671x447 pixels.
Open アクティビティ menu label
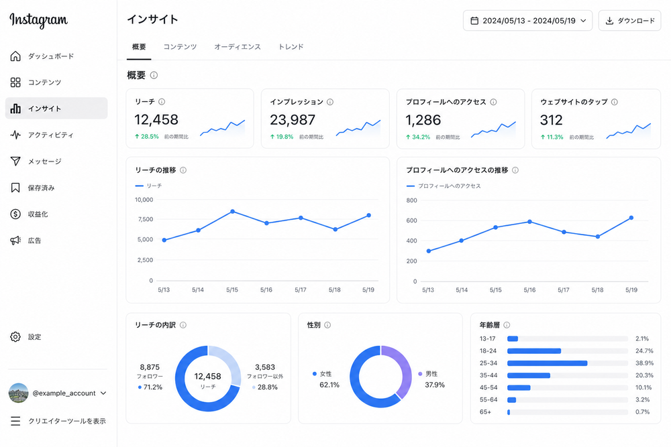[51, 135]
